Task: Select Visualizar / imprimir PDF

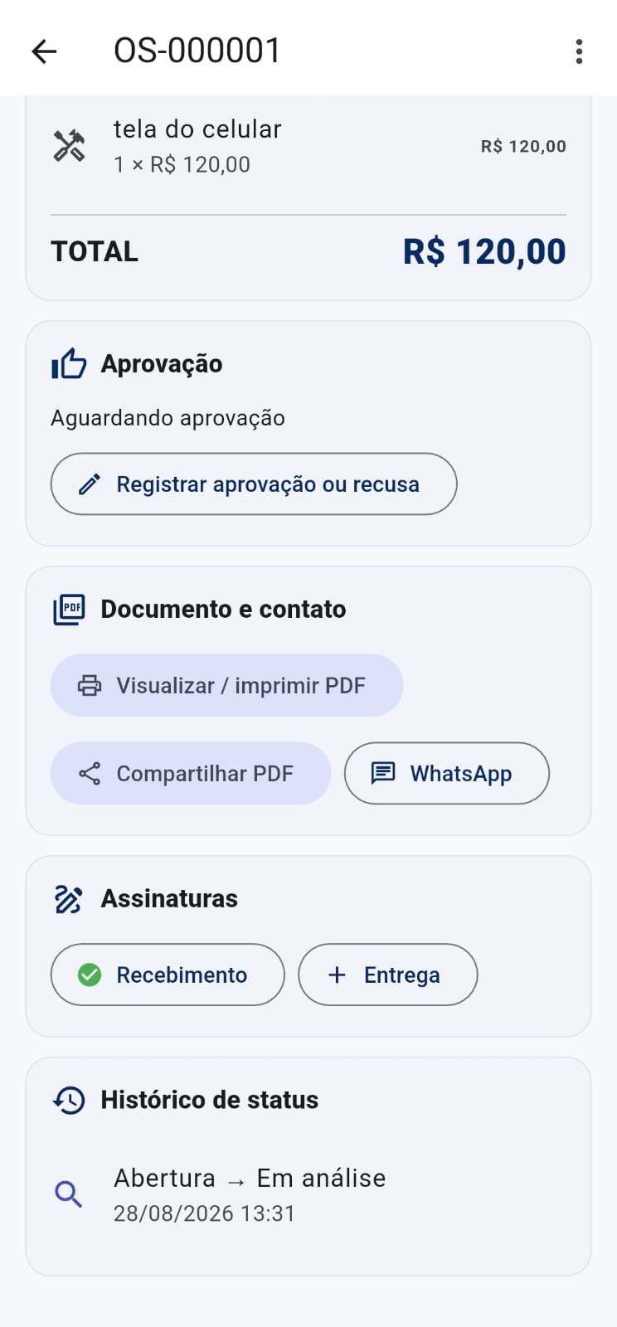Action: point(226,686)
